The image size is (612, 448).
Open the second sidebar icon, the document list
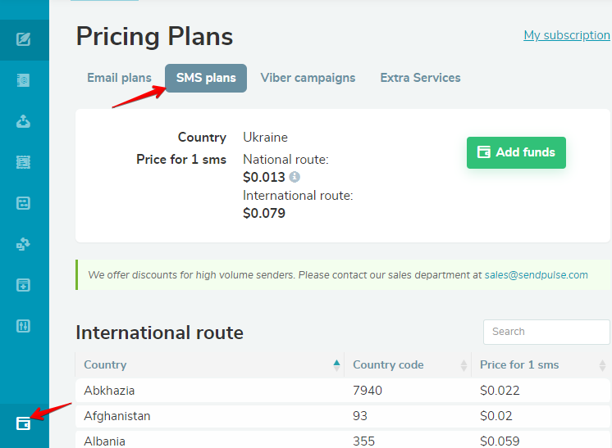(24, 80)
